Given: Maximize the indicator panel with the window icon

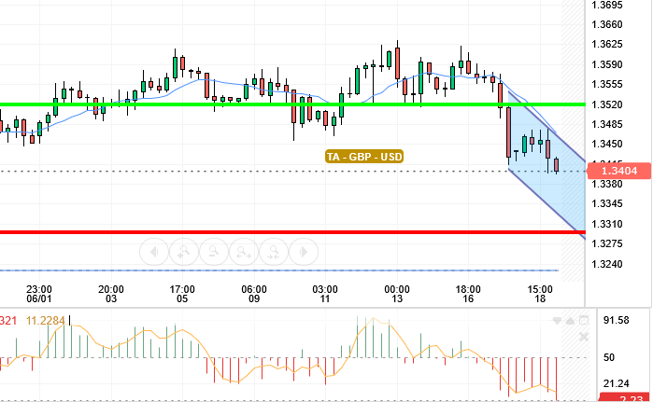Looking at the screenshot, I should pos(584,320).
